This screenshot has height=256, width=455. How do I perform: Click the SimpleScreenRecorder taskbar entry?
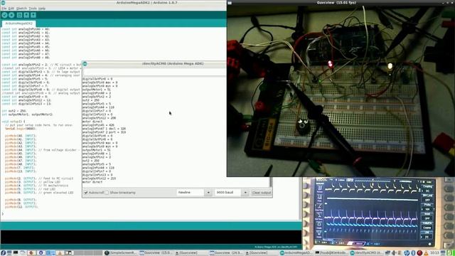point(120,253)
